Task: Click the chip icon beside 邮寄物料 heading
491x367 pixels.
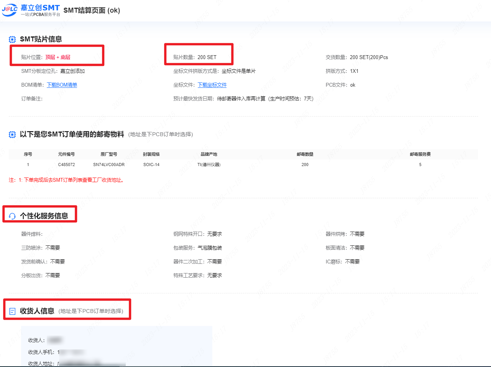Action: click(x=12, y=135)
